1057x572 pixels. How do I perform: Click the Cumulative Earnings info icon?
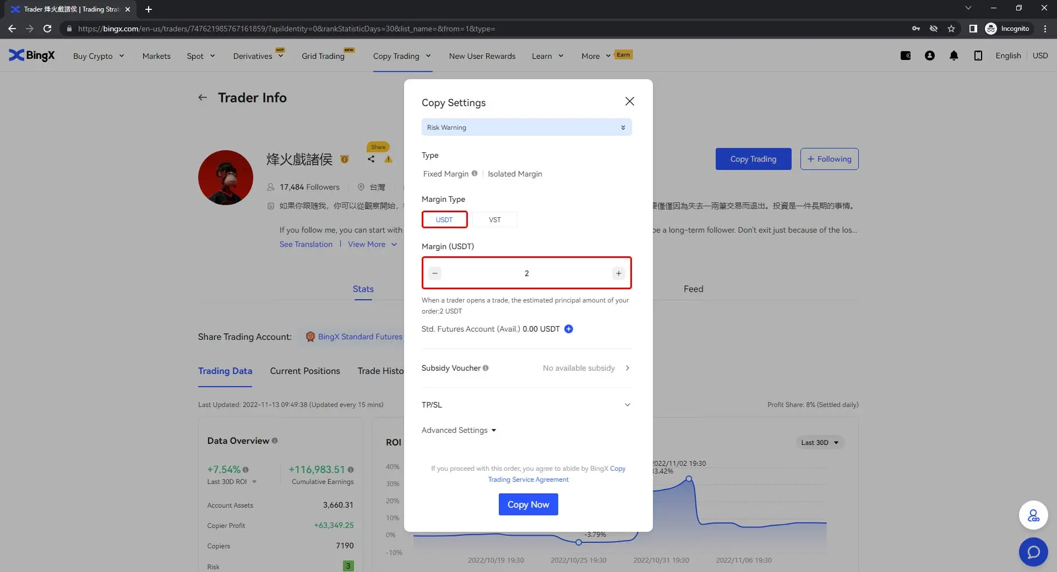[351, 470]
